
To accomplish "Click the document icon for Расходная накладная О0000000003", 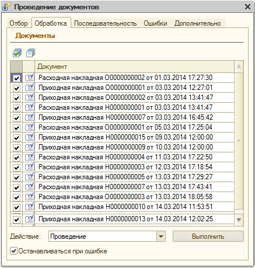I will coord(30,197).
